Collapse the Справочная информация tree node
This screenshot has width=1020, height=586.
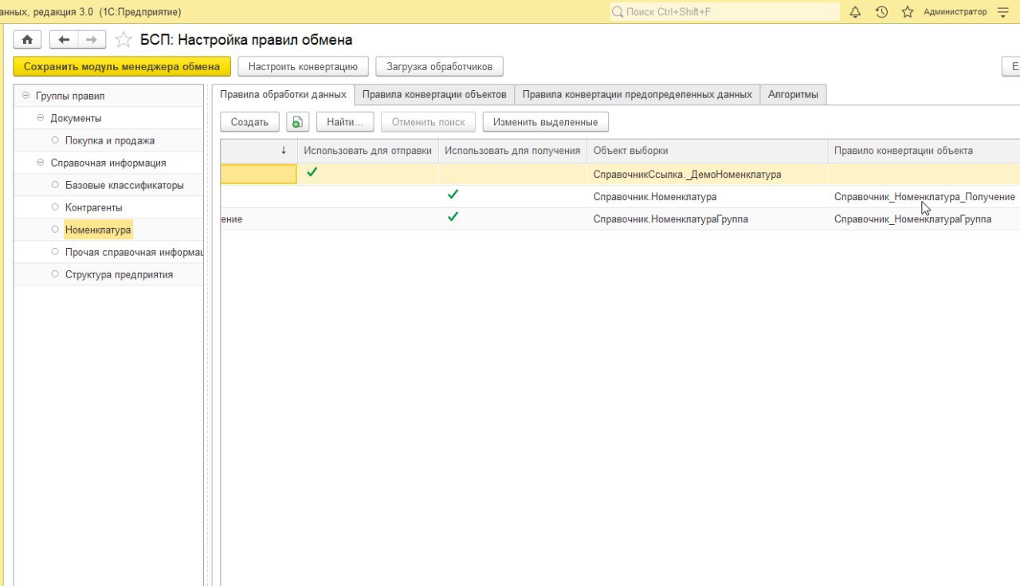click(40, 163)
